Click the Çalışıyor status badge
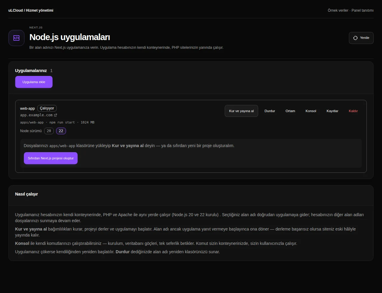Screen dimensions: 382x293 [47, 108]
